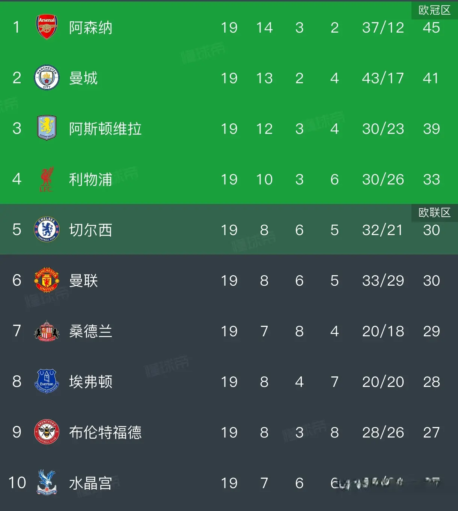Viewport: 458px width, 511px height.
Task: Click the Manchester United club crest
Action: point(47,280)
